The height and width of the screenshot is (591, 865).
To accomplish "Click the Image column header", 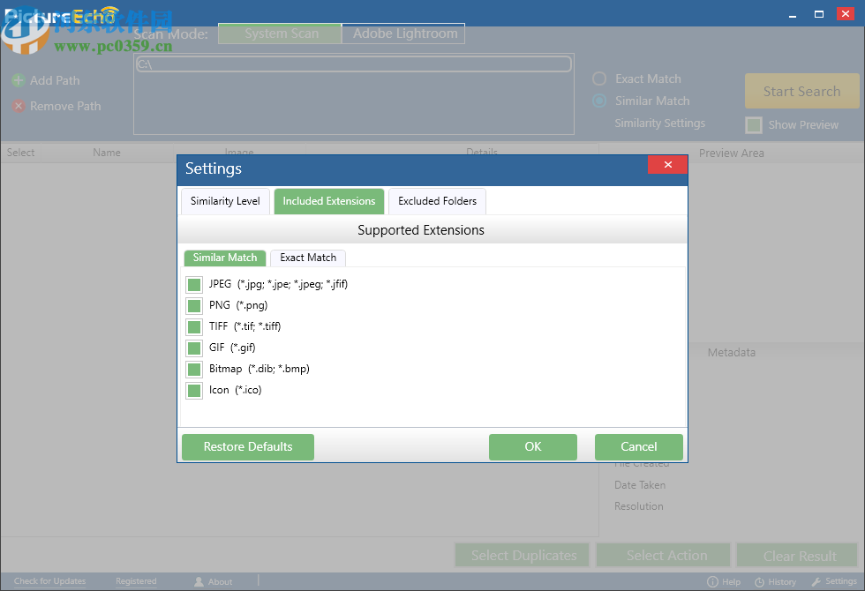I will [239, 151].
